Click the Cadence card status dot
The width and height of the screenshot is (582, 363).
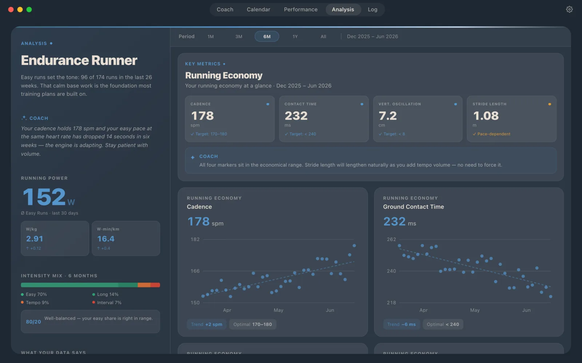[x=268, y=104]
